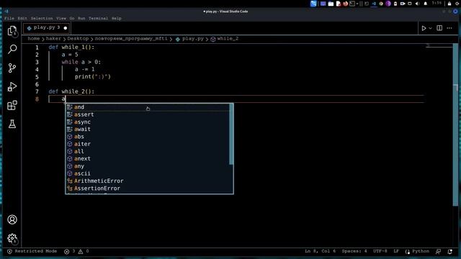The width and height of the screenshot is (461, 259).
Task: Click the file manager folder in system panel
Action: pos(331,4)
